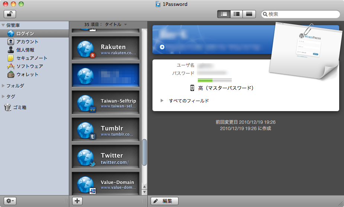Screen dimensions: 344x207
Task: Click the list pane divider grip handle
Action: [144, 201]
